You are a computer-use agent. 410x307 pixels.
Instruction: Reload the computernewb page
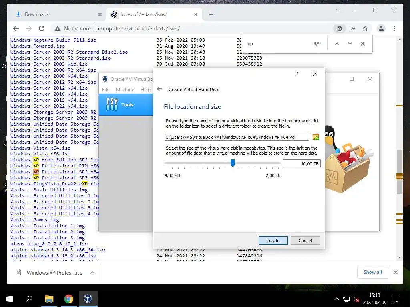pyautogui.click(x=42, y=28)
